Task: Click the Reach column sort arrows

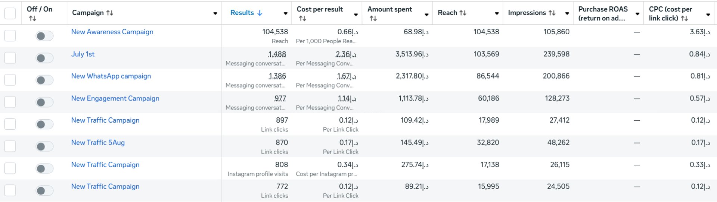Action: click(463, 13)
